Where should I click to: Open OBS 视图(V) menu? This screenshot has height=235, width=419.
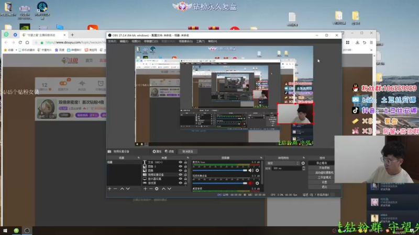tap(136, 41)
